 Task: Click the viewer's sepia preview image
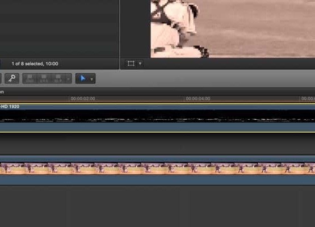click(x=233, y=29)
